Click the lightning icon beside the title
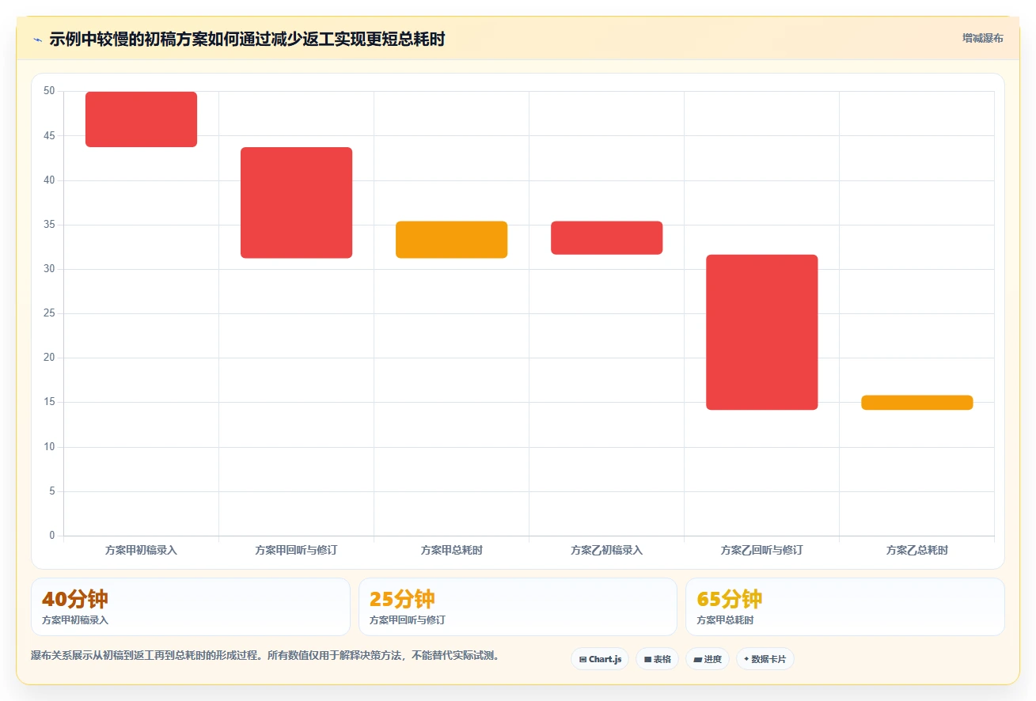This screenshot has width=1036, height=701. click(37, 40)
